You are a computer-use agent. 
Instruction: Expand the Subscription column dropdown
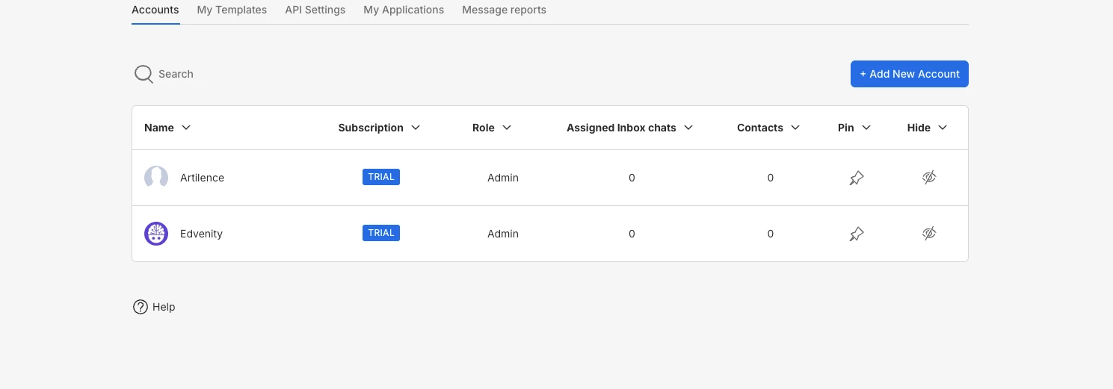[416, 128]
